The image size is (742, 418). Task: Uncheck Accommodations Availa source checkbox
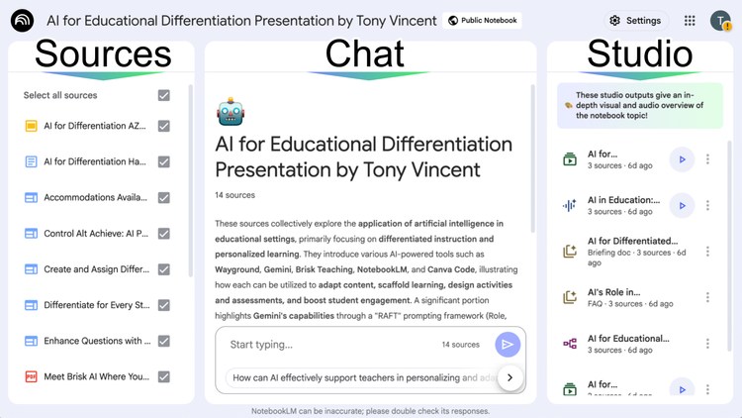[x=163, y=198]
